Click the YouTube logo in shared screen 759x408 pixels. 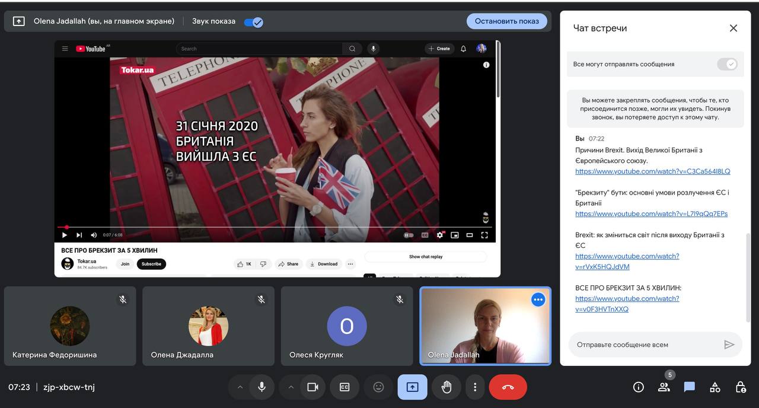click(91, 49)
